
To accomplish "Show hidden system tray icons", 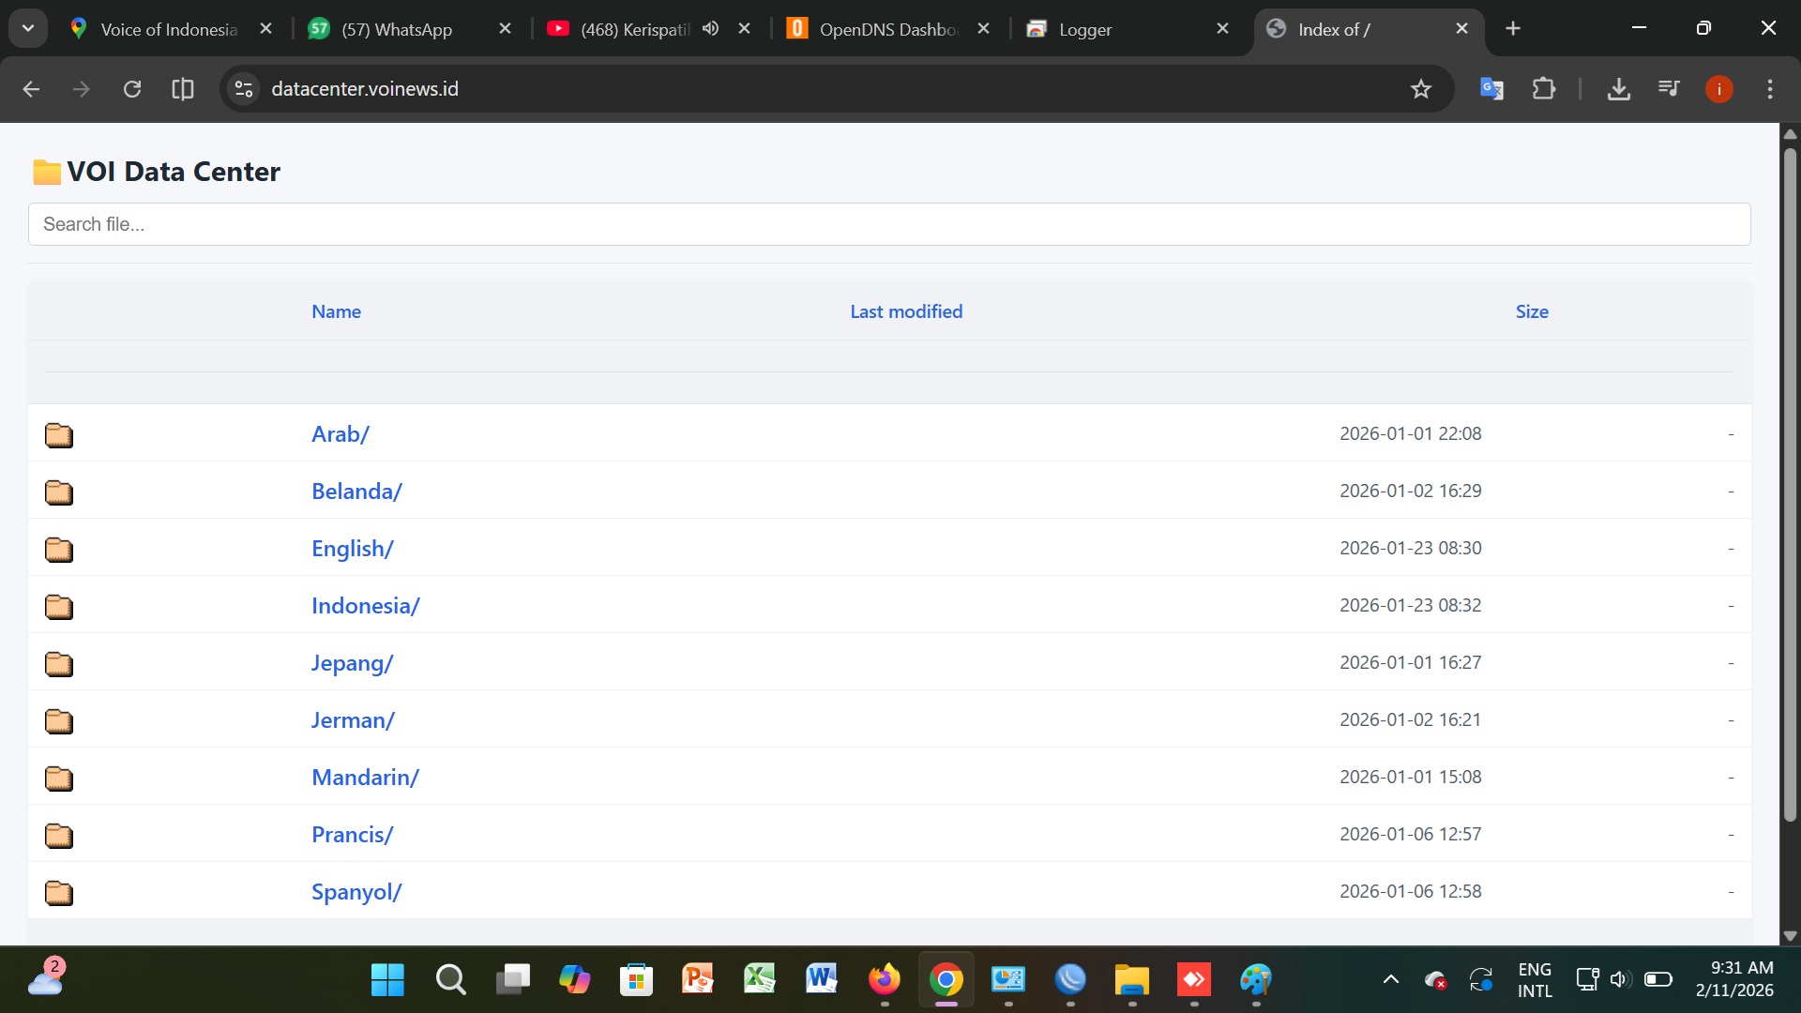I will 1391,980.
